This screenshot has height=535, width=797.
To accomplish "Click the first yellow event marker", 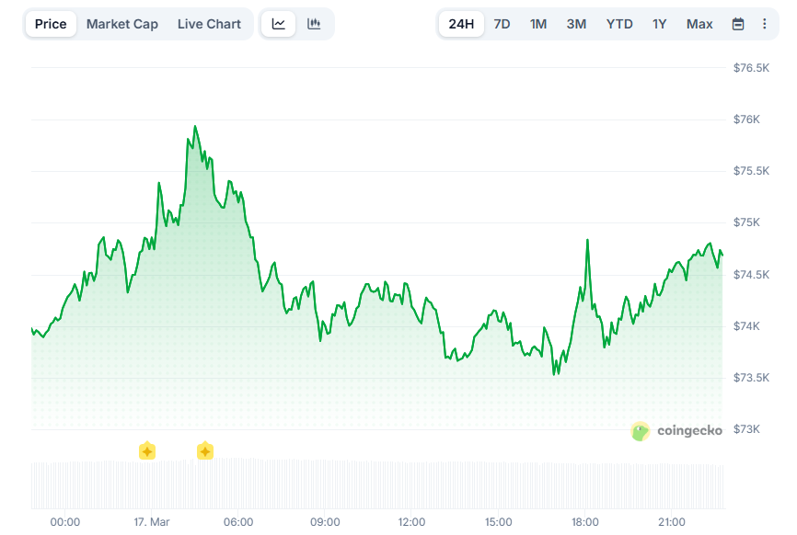I will [x=147, y=451].
